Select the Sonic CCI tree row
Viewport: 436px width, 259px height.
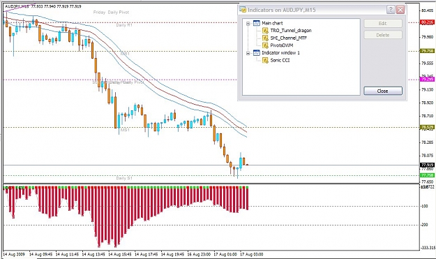point(276,60)
